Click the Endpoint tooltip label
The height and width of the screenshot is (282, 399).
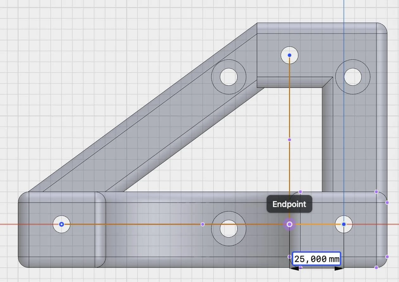[289, 204]
